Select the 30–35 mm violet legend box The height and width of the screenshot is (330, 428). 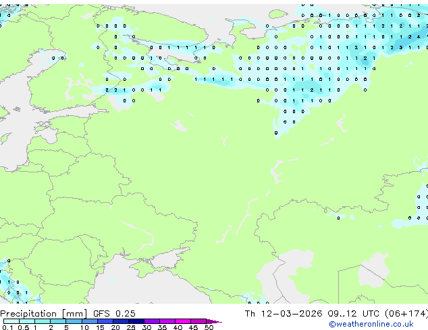click(x=151, y=321)
